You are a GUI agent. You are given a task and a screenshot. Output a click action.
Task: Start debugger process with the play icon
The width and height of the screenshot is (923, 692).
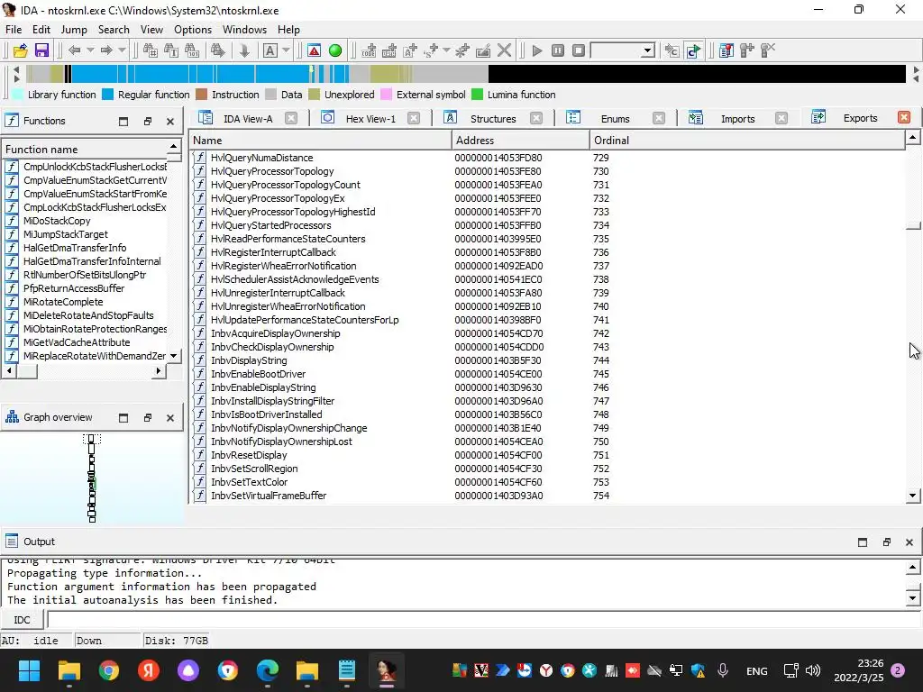click(537, 50)
